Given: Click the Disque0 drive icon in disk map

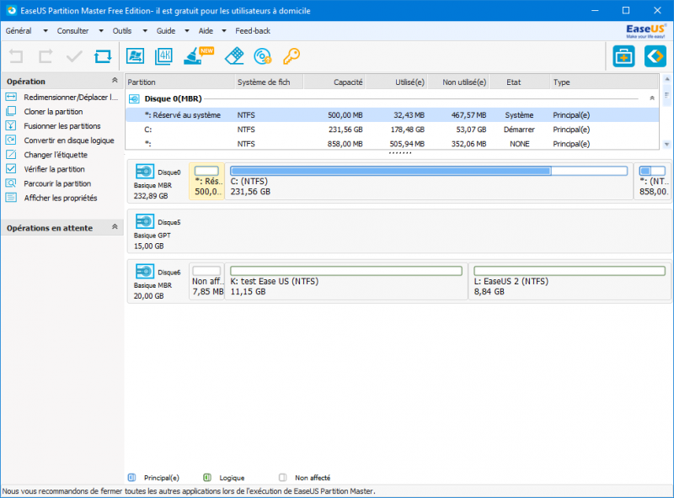Looking at the screenshot, I should click(x=145, y=172).
